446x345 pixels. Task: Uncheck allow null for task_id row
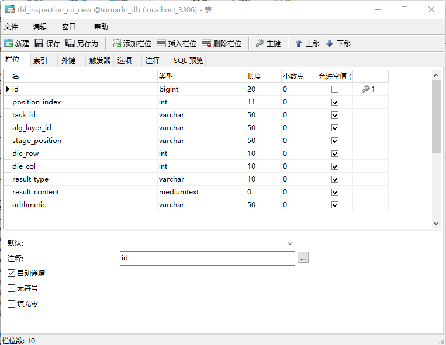point(335,115)
